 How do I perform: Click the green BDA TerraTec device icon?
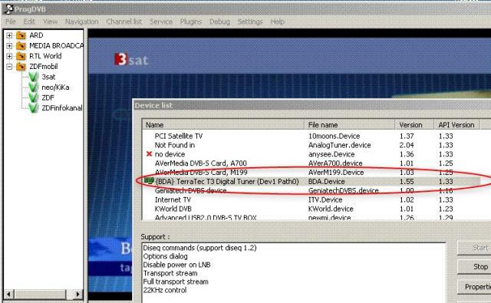[x=149, y=180]
